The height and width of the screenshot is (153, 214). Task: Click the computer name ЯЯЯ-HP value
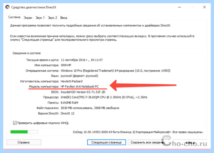[66, 65]
